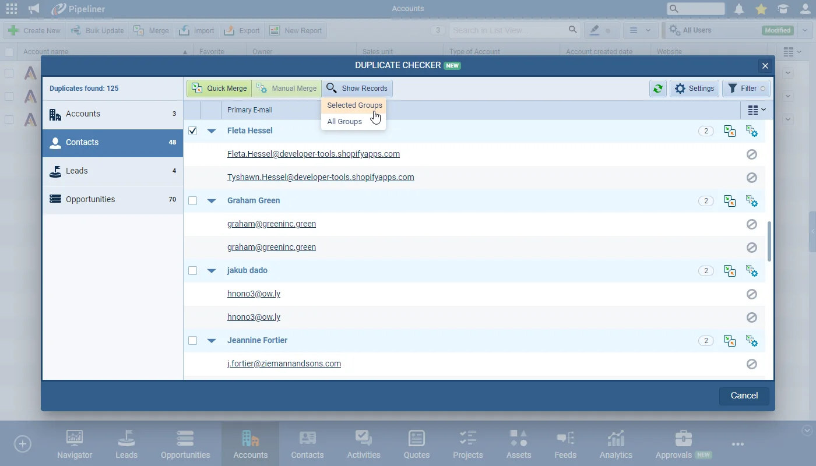Click the Quick Merge button
Image resolution: width=816 pixels, height=466 pixels.
(x=219, y=89)
